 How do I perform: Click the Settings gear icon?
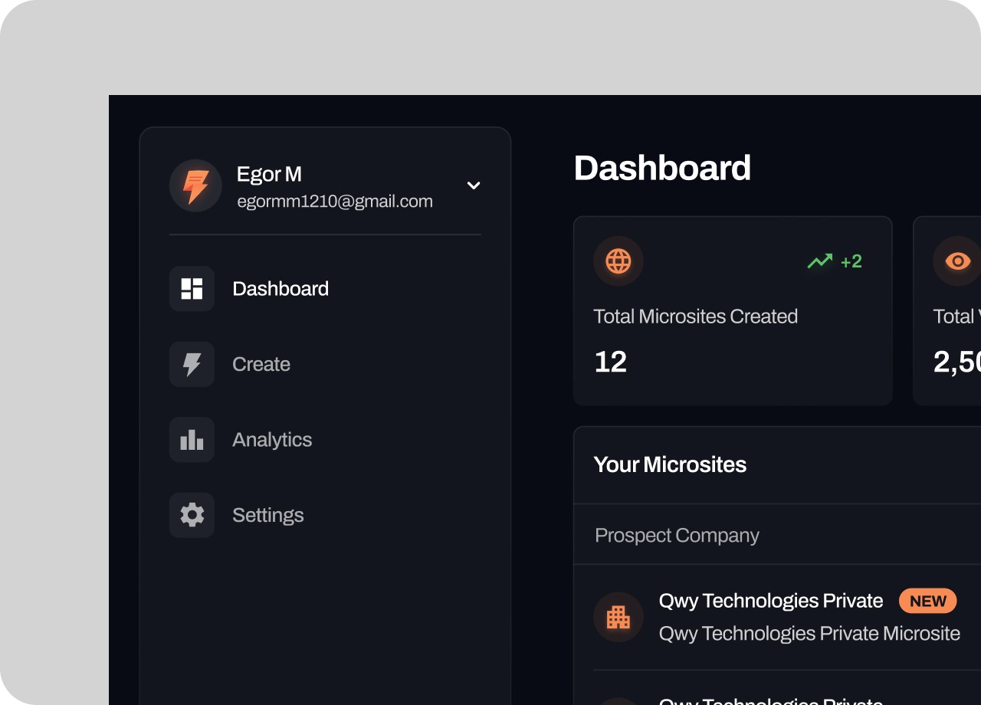point(192,515)
